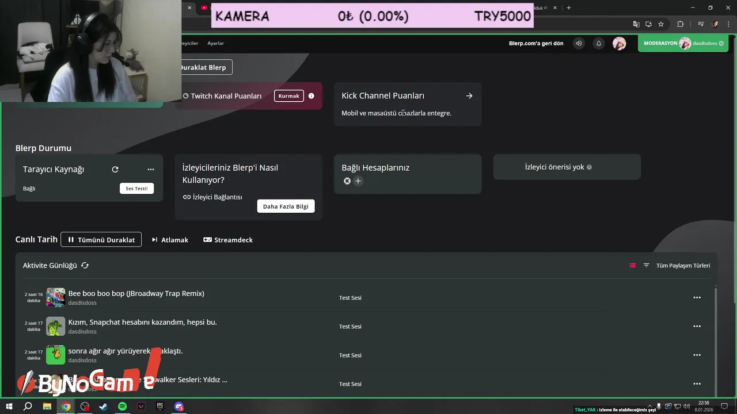Image resolution: width=737 pixels, height=414 pixels.
Task: Click Test Sesi in Bee boo row
Action: [350, 298]
